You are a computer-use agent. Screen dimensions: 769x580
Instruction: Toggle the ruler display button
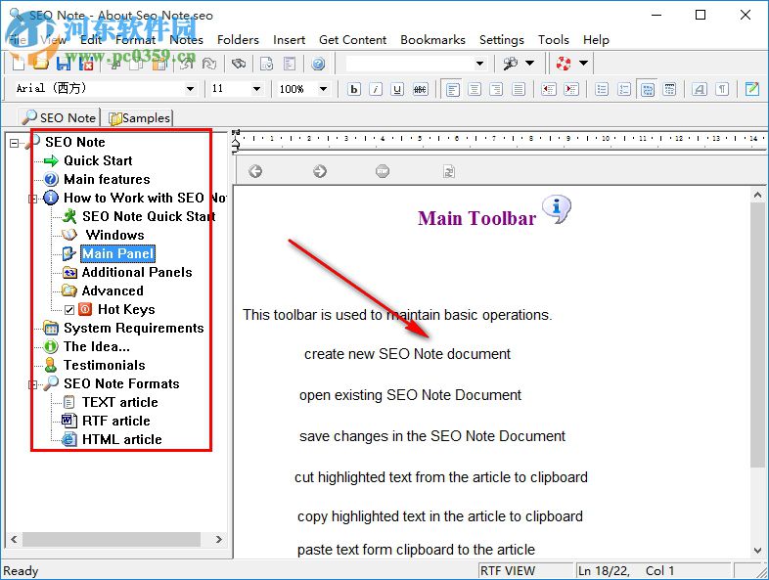670,89
